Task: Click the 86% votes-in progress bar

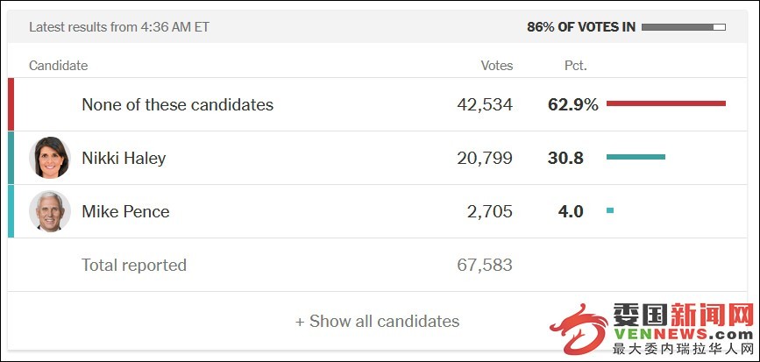Action: [x=684, y=27]
